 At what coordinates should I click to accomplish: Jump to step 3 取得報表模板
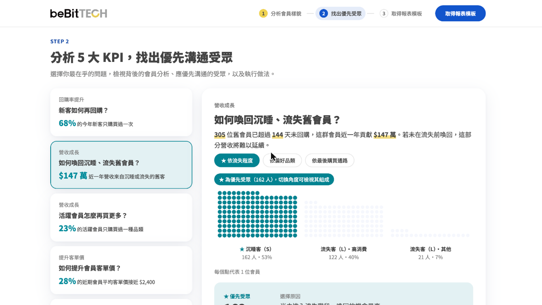(401, 14)
